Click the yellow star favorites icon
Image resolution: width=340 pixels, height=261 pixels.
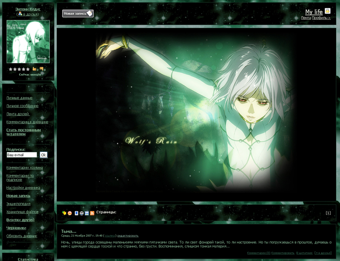coord(64,213)
